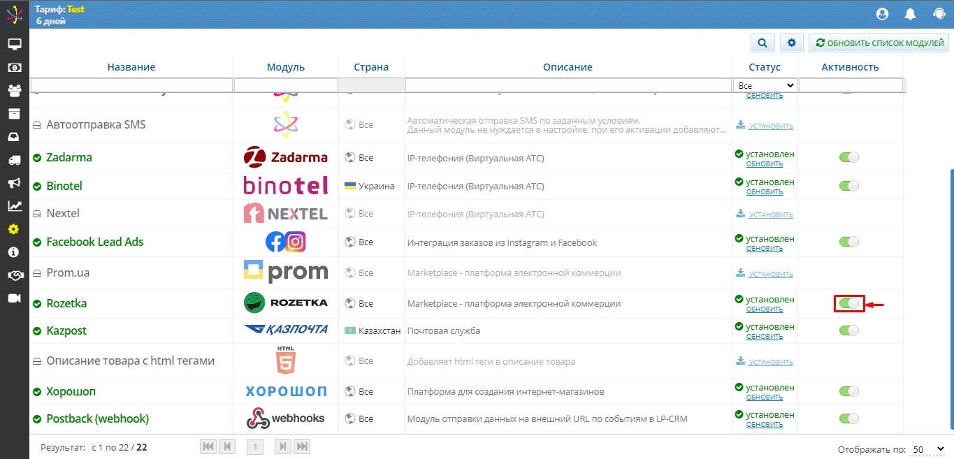Toggle Facebook Lead Ads activity switch
The width and height of the screenshot is (954, 459).
point(849,242)
